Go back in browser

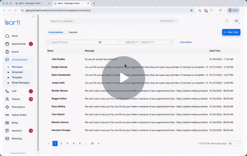[x=4, y=10]
